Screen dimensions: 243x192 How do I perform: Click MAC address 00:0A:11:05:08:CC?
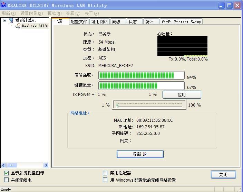point(155,120)
